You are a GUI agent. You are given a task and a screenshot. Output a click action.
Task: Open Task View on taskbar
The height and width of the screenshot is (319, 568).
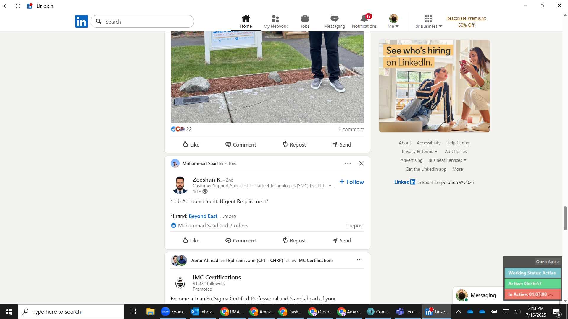click(133, 312)
